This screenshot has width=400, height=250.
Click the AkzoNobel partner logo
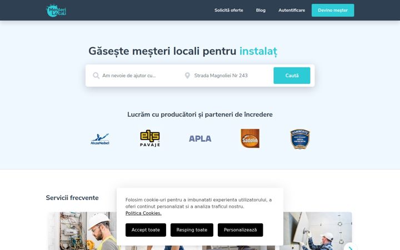coord(100,139)
